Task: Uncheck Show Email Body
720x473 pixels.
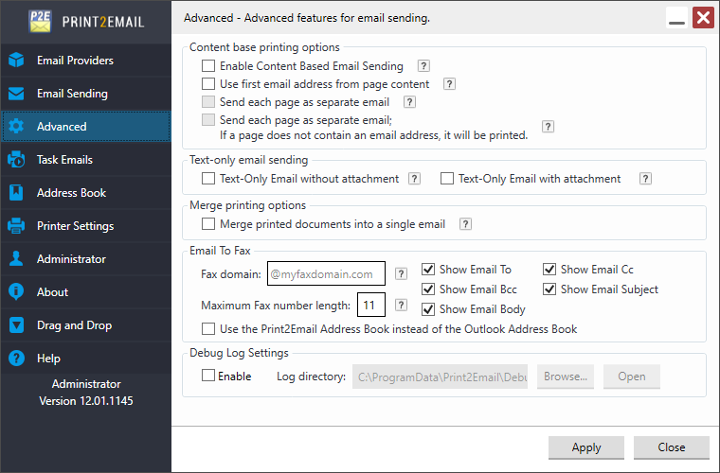Action: coord(428,309)
